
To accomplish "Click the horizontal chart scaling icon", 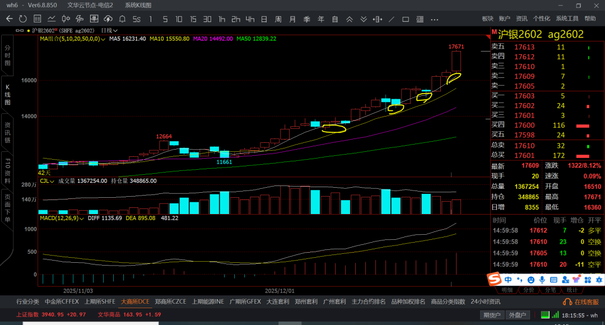I will pyautogui.click(x=378, y=19).
